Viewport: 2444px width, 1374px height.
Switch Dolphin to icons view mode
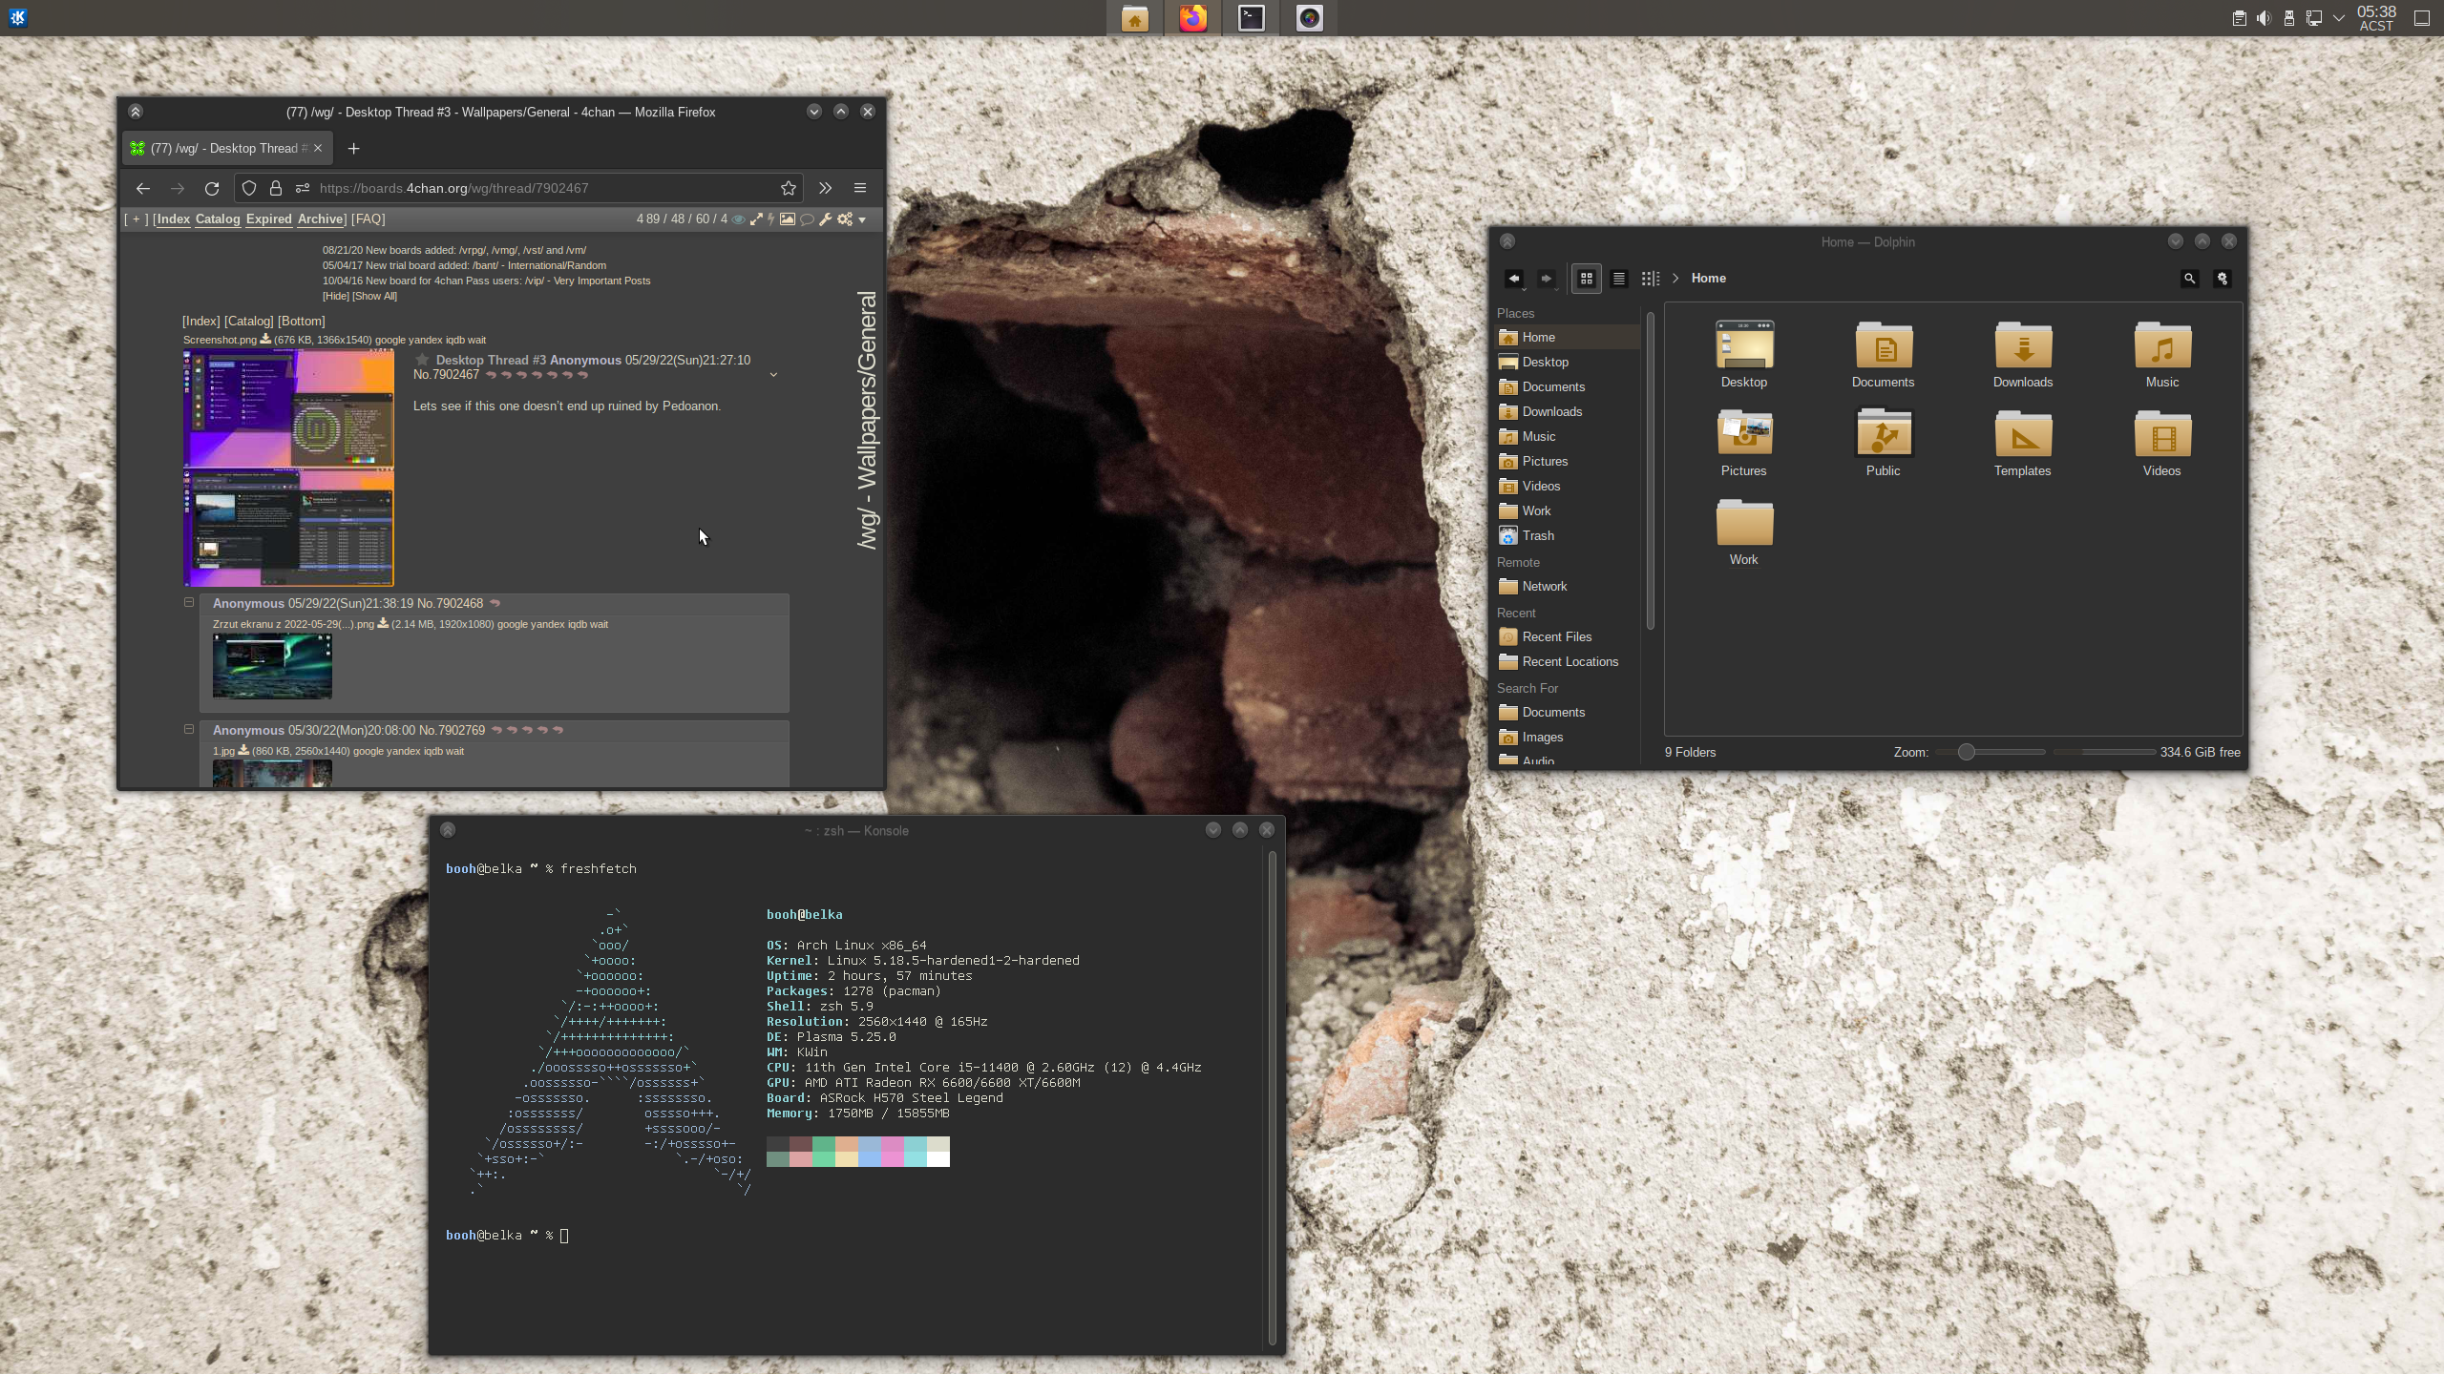1587,279
